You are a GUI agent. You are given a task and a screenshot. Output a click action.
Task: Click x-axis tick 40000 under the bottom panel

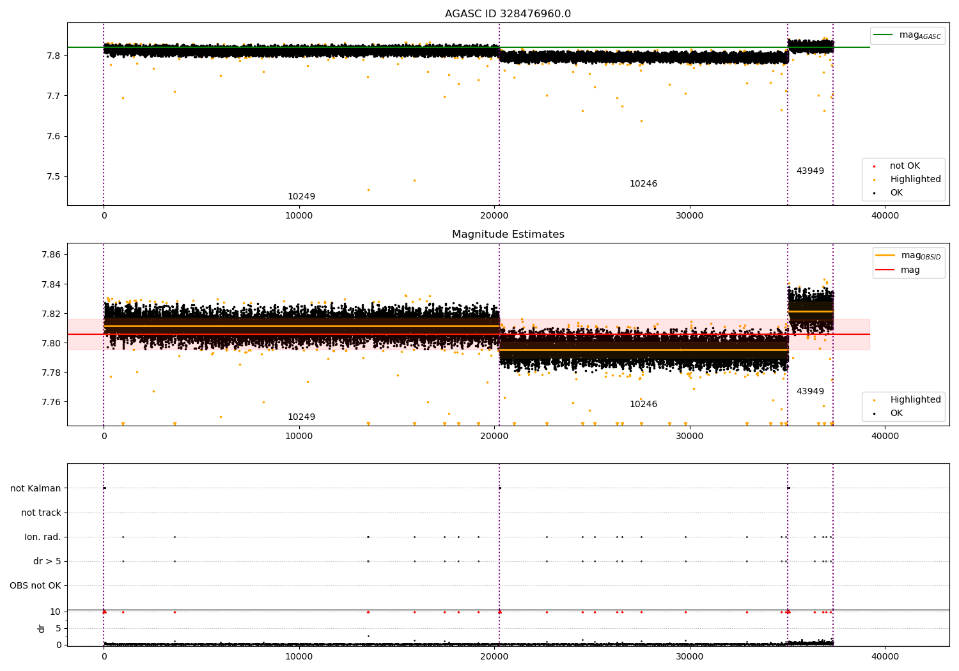(x=885, y=657)
